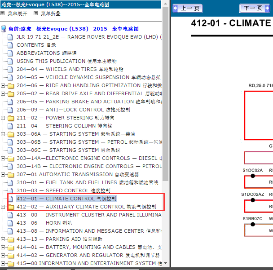Image resolution: width=273 pixels, height=270 pixels.
Task: Click page icon of 206-09 Anti-Lock Control
Action: [x=10, y=110]
